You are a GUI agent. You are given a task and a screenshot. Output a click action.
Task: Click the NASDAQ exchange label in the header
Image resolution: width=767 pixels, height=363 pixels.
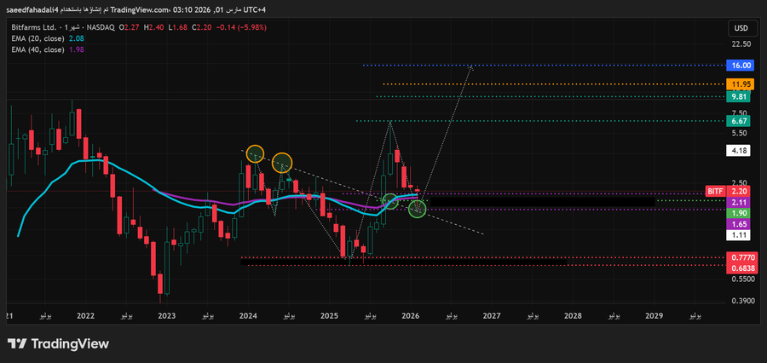pyautogui.click(x=101, y=28)
